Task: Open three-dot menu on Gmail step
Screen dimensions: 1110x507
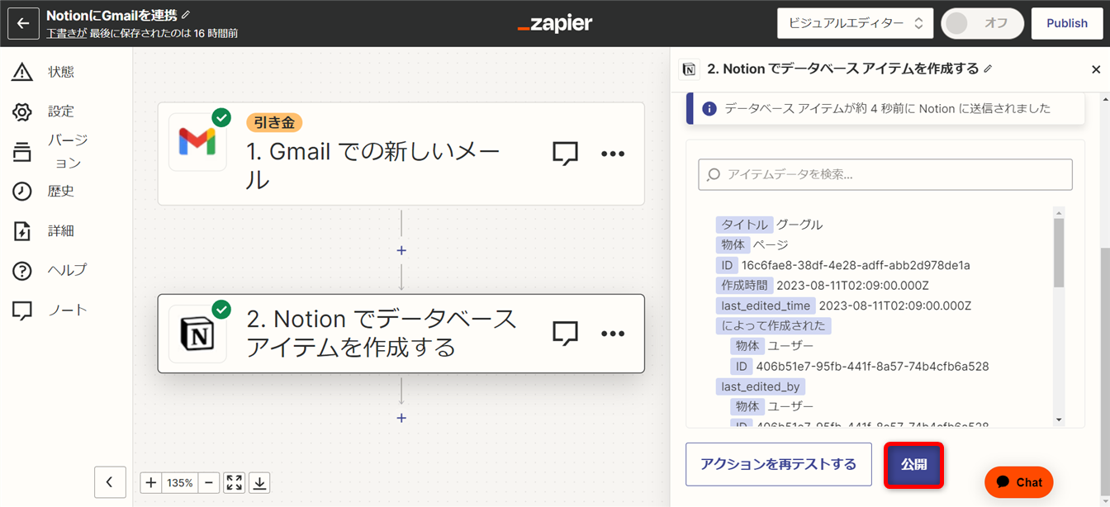Action: point(613,154)
